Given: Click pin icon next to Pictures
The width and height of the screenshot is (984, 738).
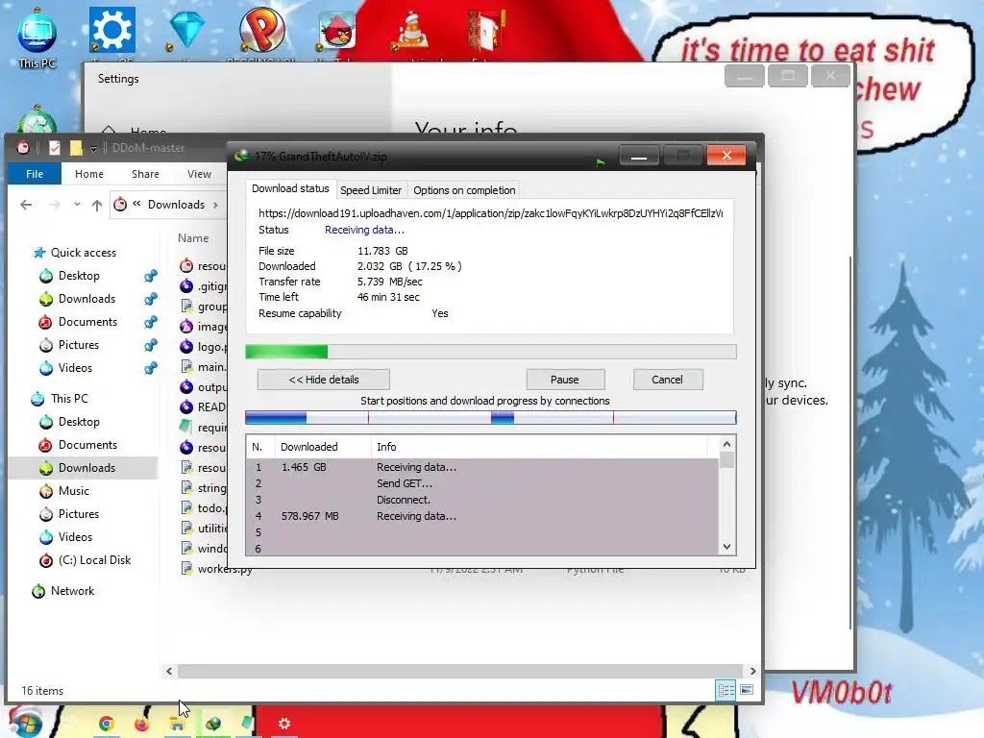Looking at the screenshot, I should click(151, 345).
